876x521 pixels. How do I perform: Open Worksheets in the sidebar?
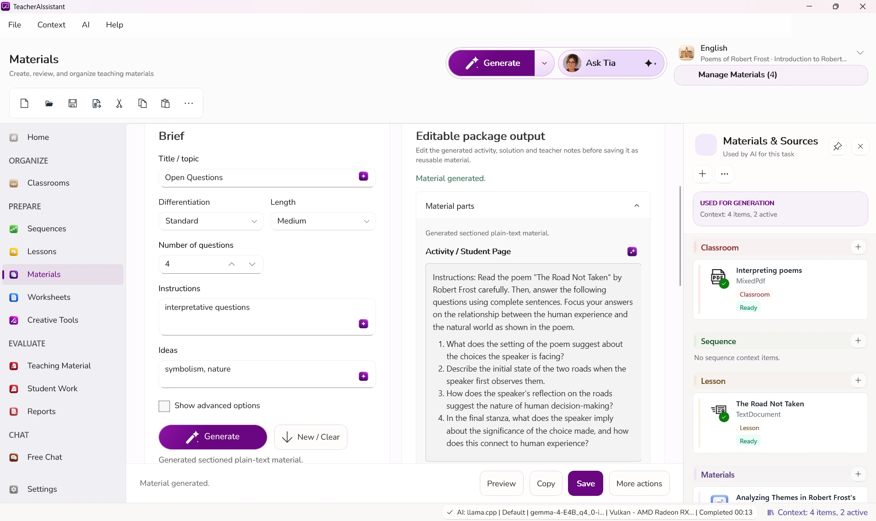point(63,297)
